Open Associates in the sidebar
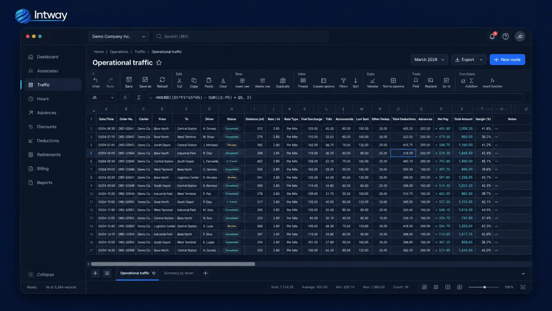 [x=52, y=71]
